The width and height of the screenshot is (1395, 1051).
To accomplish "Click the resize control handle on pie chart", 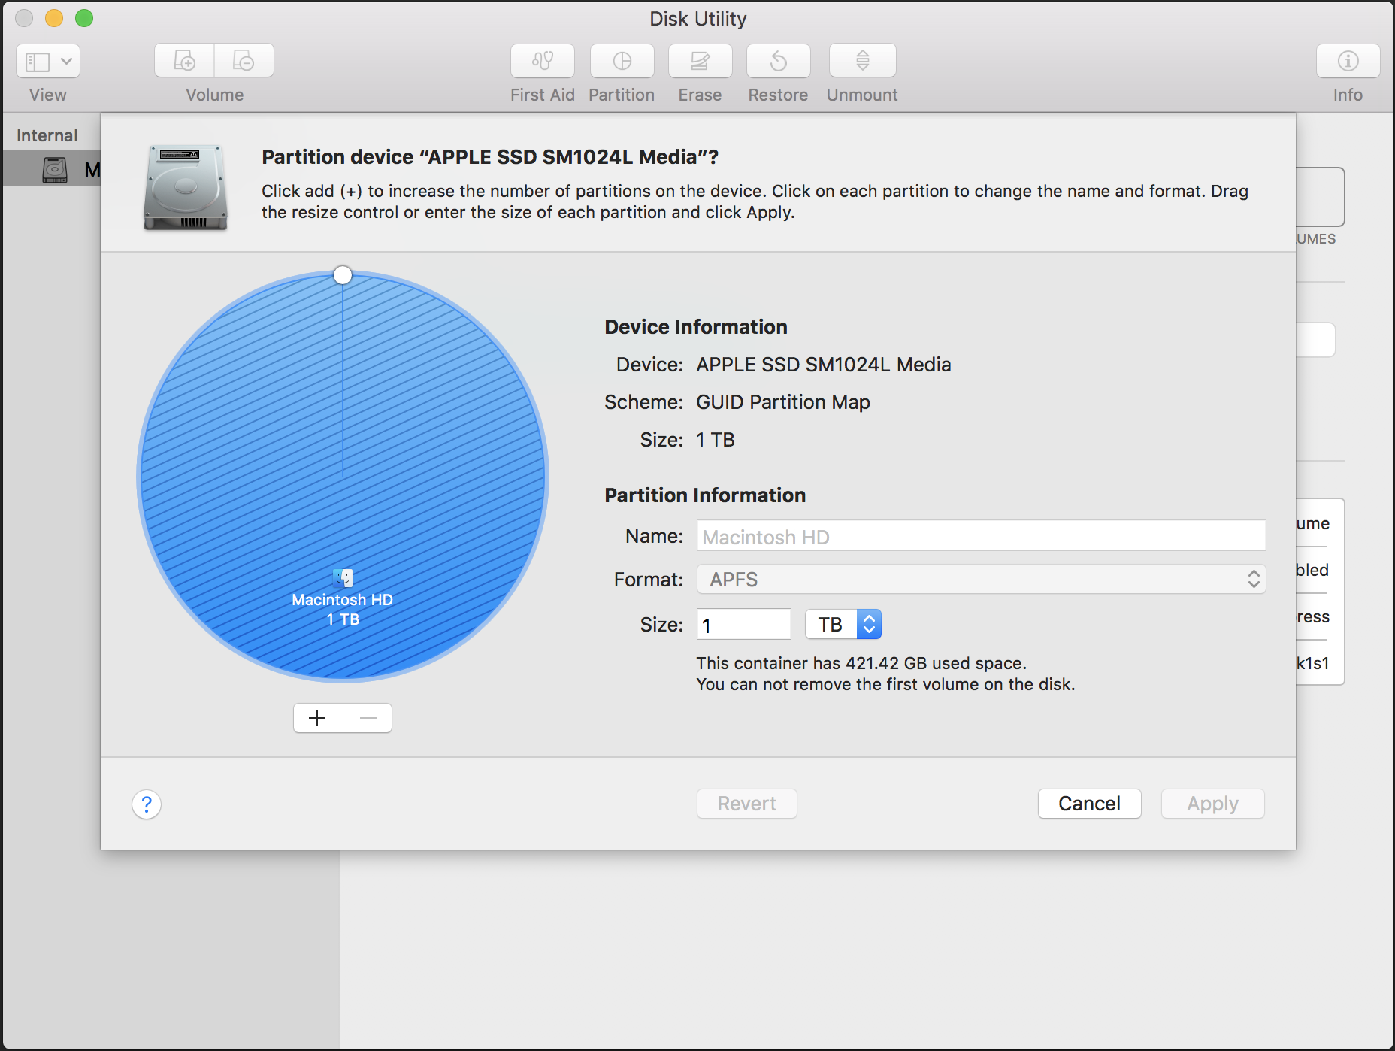I will point(343,275).
